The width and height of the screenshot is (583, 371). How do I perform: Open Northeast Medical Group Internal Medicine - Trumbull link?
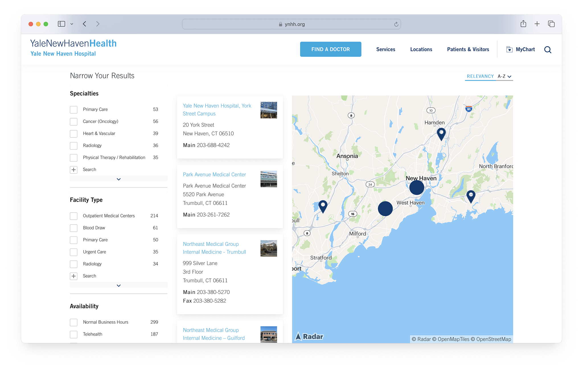click(x=214, y=248)
